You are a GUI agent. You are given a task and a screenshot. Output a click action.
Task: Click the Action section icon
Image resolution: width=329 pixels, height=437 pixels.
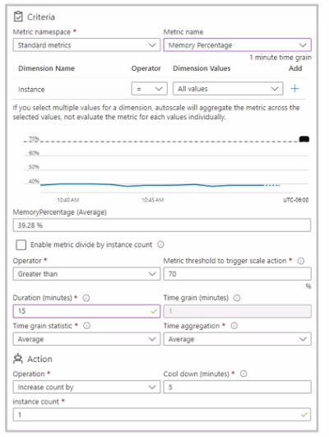(x=18, y=359)
